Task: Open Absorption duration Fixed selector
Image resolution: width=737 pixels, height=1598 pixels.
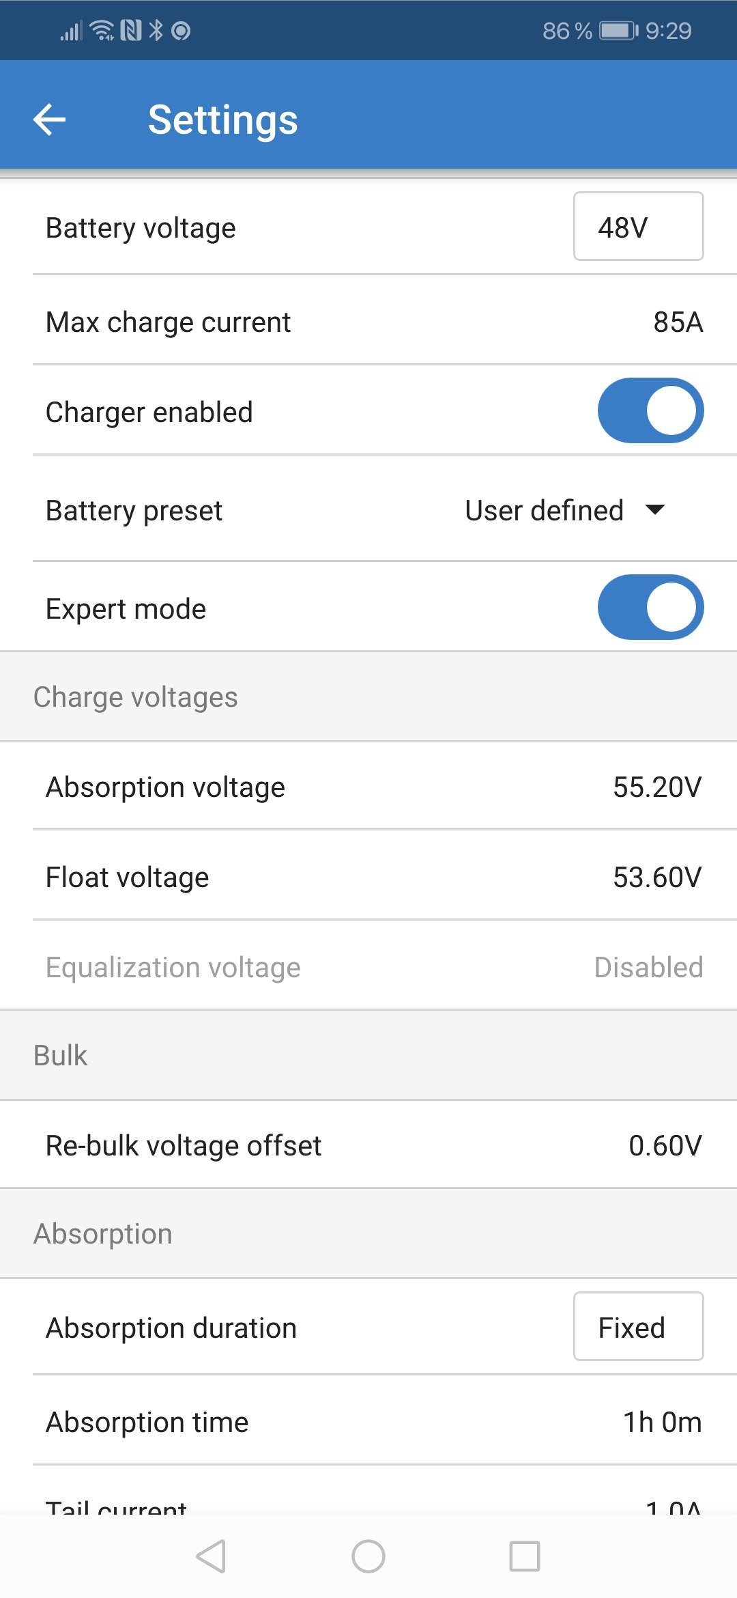Action: click(638, 1326)
